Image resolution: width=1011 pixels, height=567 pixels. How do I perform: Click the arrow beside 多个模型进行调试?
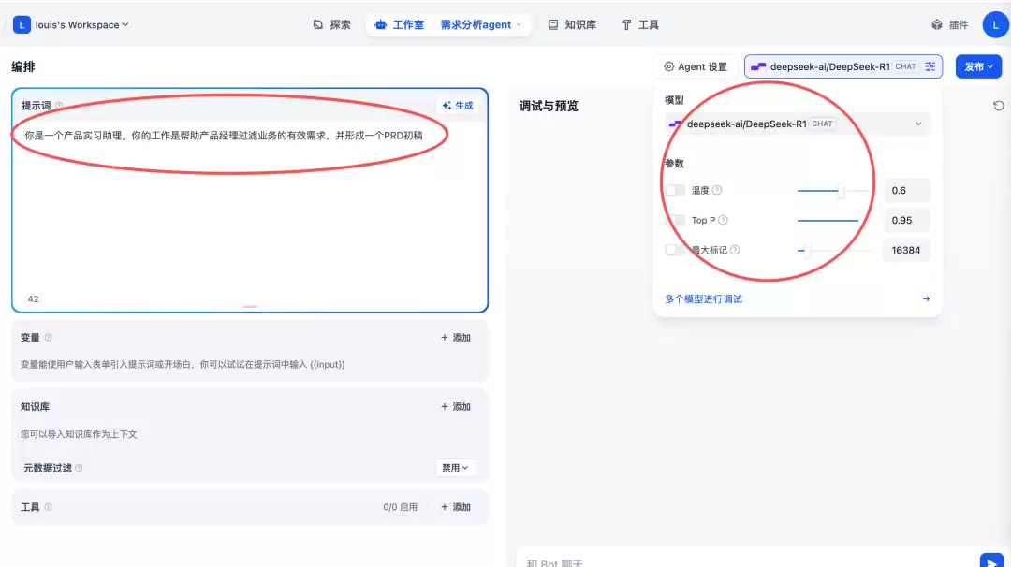click(926, 299)
